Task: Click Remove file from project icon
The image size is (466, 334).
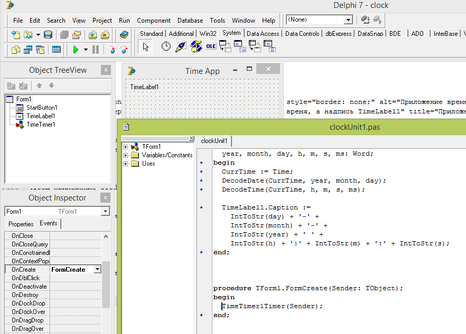Action: [x=105, y=35]
